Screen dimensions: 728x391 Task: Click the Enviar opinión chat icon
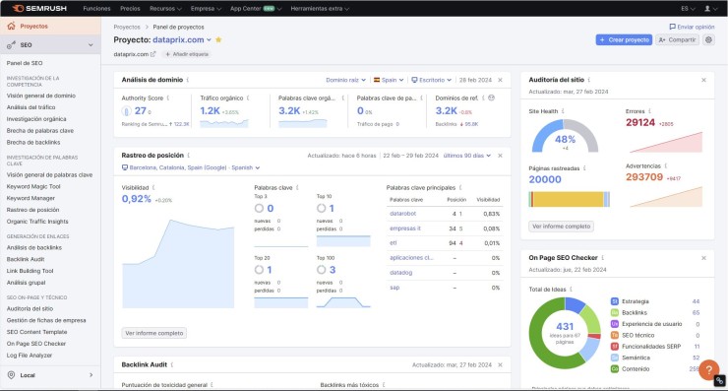point(672,27)
